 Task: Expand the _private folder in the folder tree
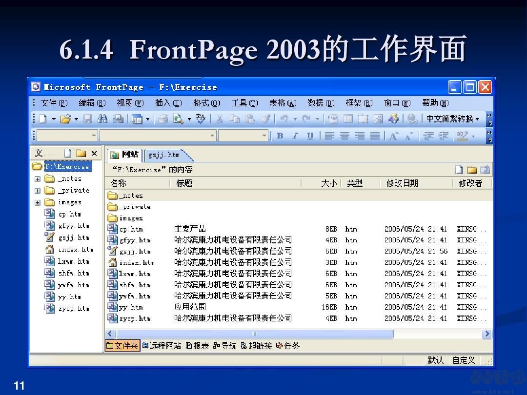38,190
